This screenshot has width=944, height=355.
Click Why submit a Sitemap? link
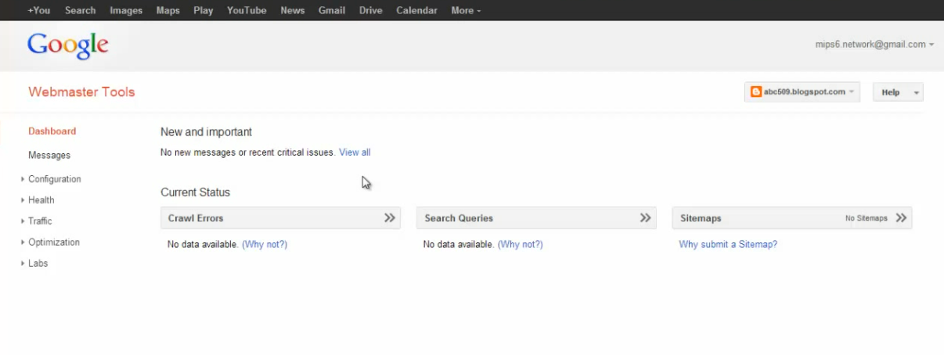[x=728, y=245]
